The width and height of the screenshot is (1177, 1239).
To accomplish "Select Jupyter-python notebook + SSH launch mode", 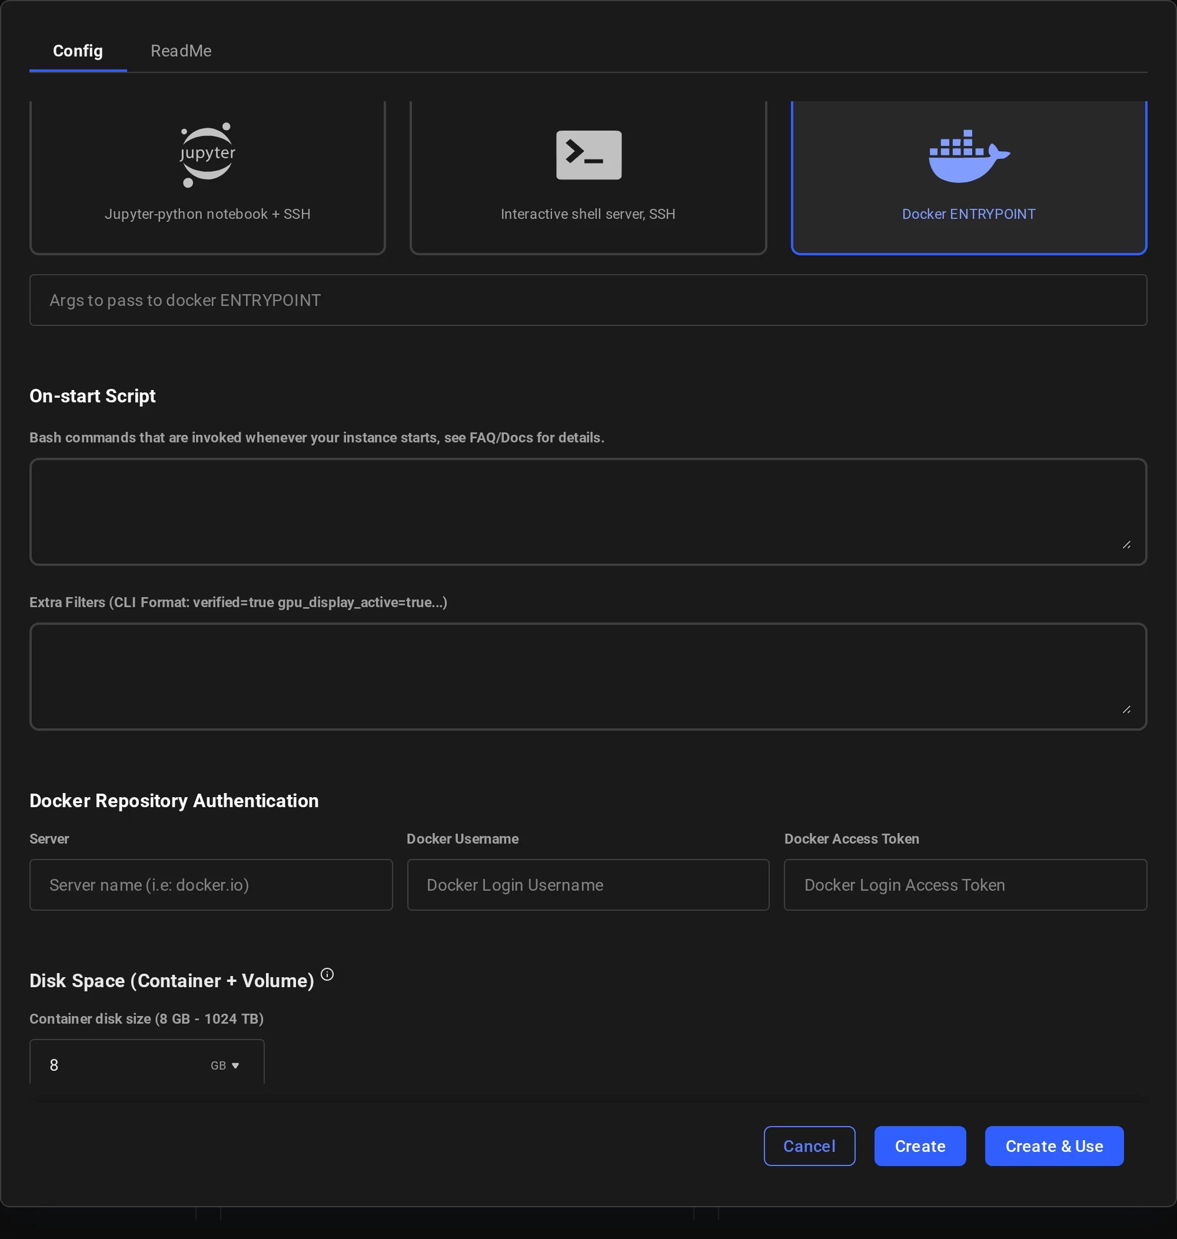I will pos(208,178).
